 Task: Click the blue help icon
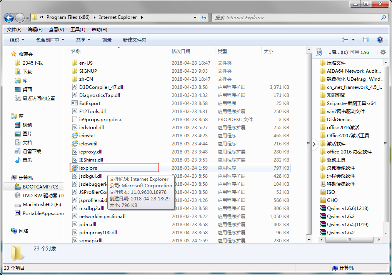click(x=380, y=40)
